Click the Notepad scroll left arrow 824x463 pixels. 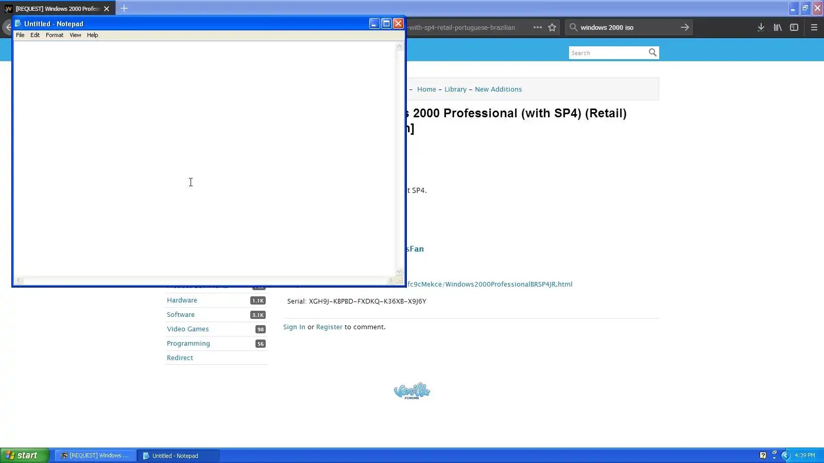click(x=19, y=280)
